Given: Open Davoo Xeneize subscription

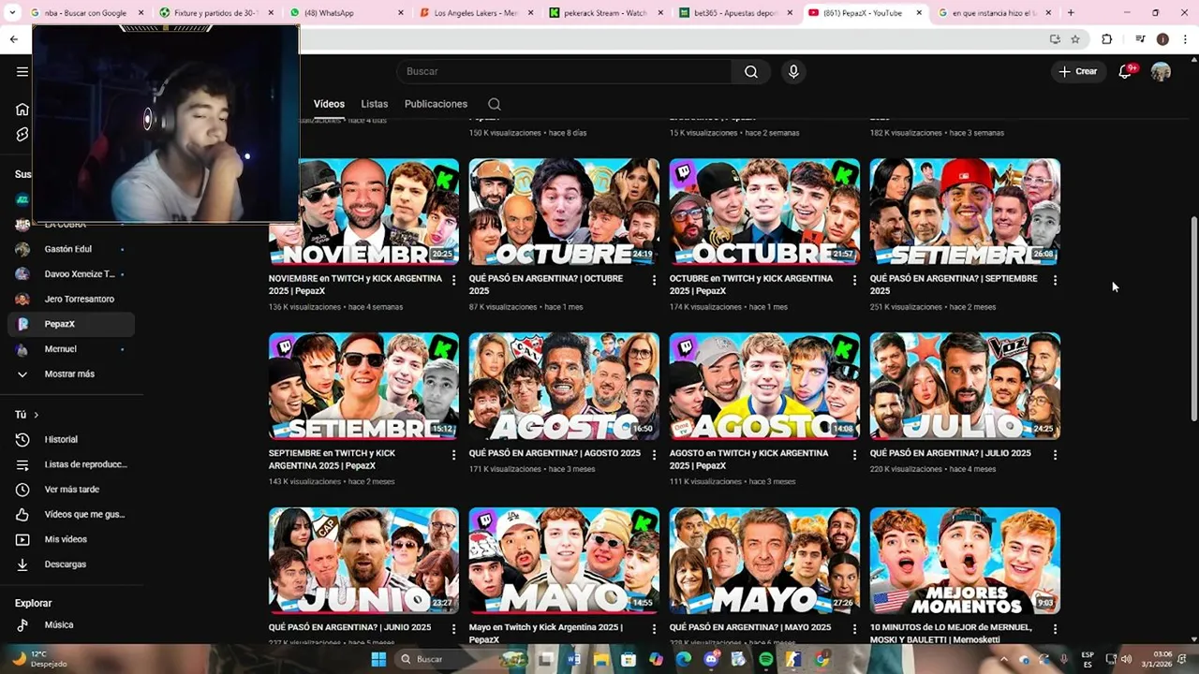Looking at the screenshot, I should 71,274.
